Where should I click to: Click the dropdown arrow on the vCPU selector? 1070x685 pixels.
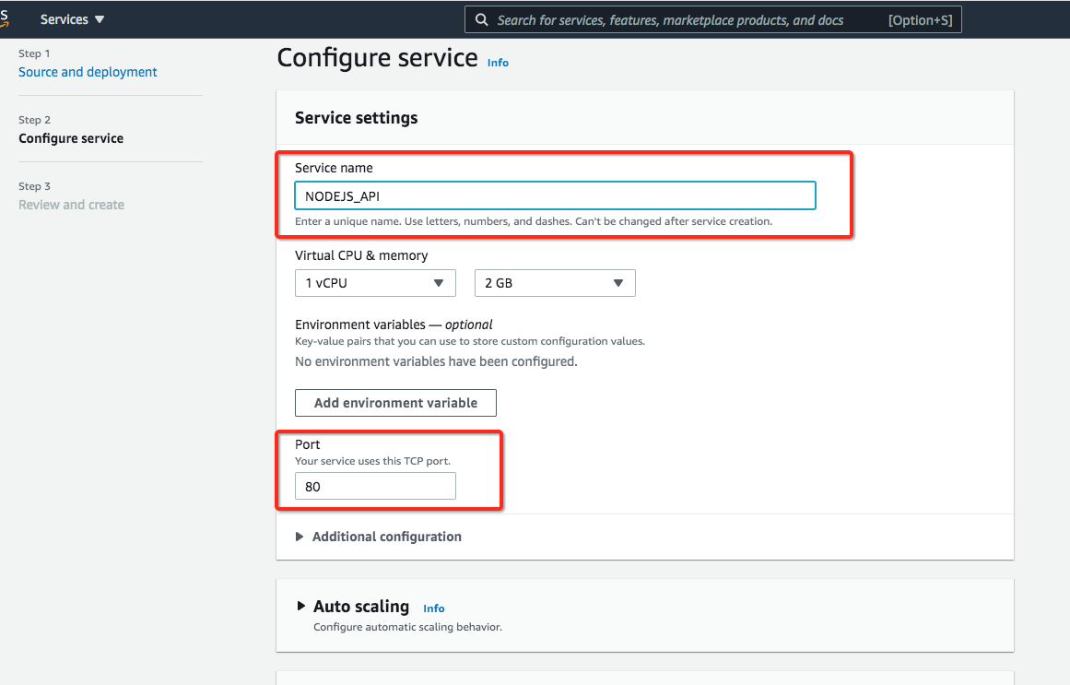pyautogui.click(x=440, y=283)
